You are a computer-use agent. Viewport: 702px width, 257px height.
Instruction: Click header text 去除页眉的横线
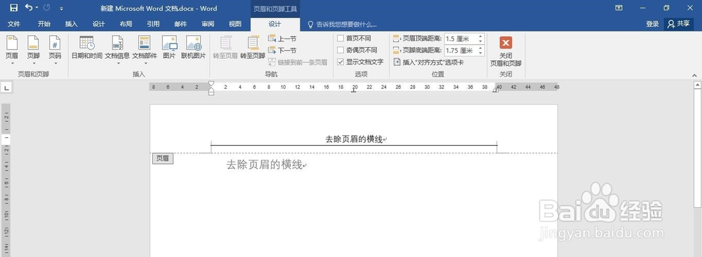(x=354, y=139)
